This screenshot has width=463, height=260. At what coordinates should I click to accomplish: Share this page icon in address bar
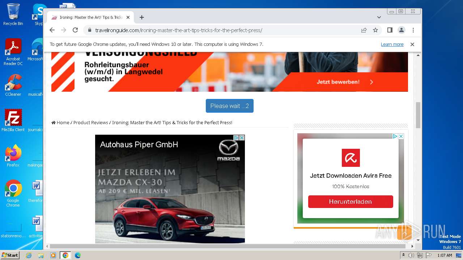coord(364,30)
